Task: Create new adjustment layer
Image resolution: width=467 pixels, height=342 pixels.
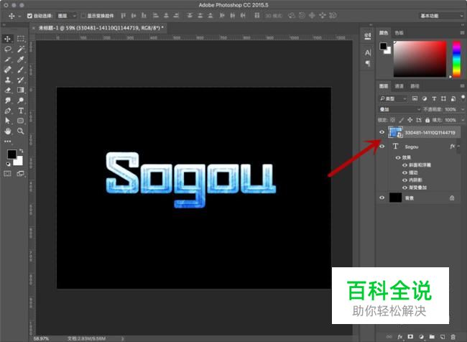Action: [x=421, y=337]
